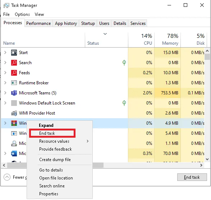Sort by the Memory column header

(x=168, y=40)
